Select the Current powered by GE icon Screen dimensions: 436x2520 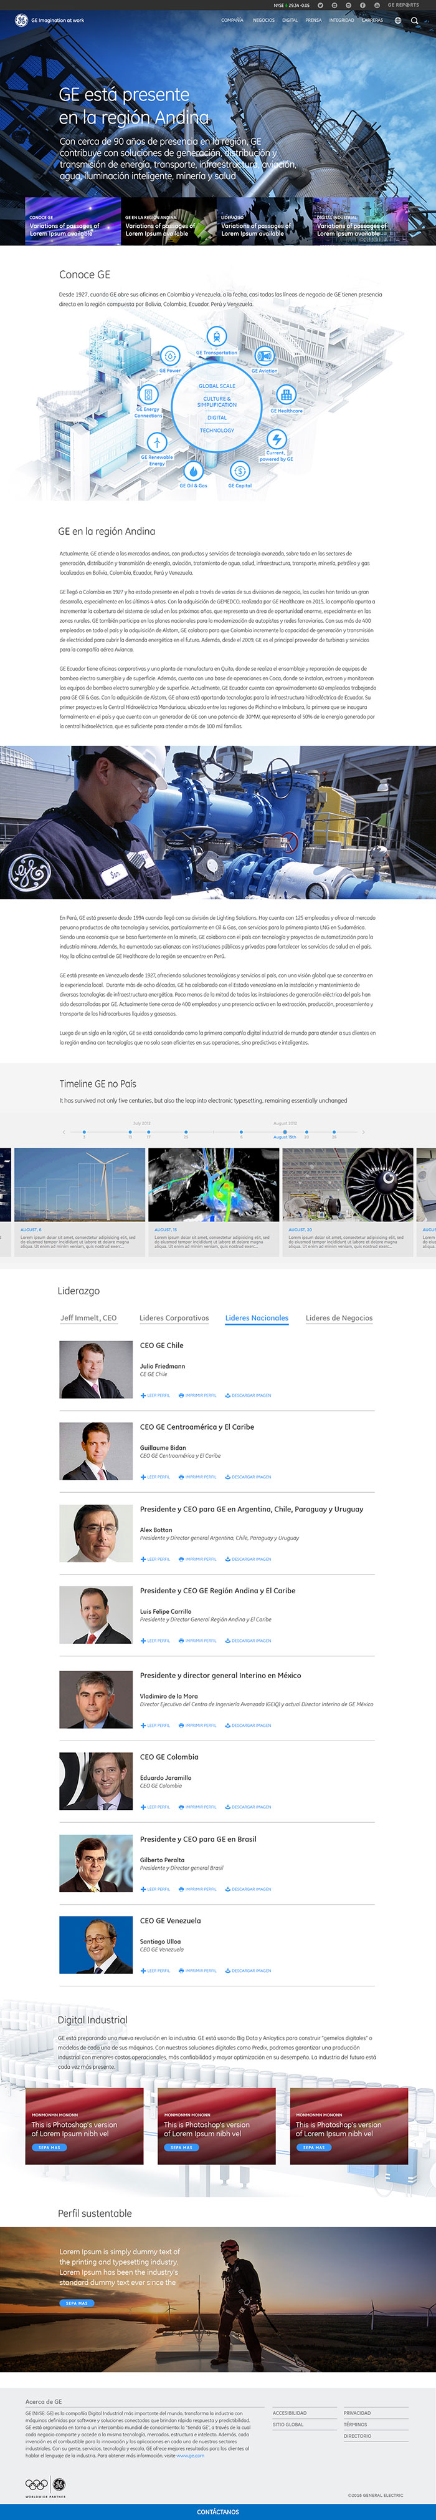(x=276, y=439)
